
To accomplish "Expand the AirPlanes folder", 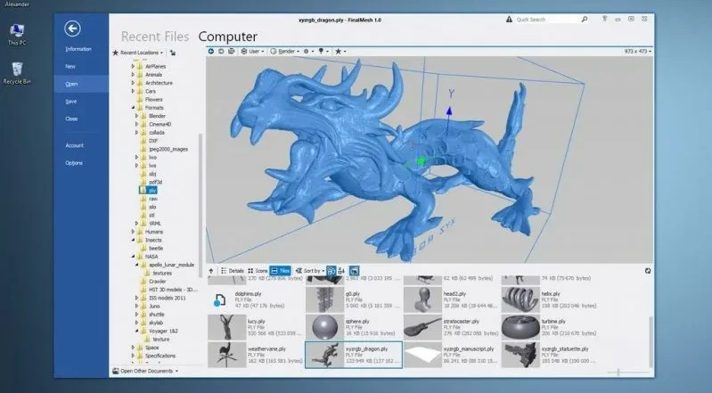I will 133,66.
